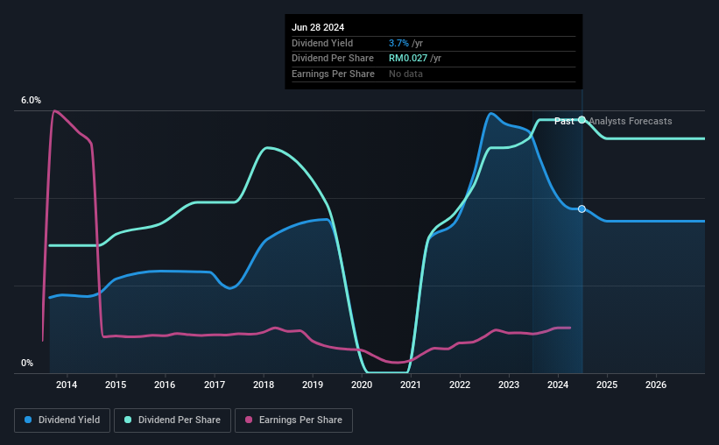This screenshot has height=445, width=719.
Task: Click the 2026 x-axis year label
Action: click(656, 385)
